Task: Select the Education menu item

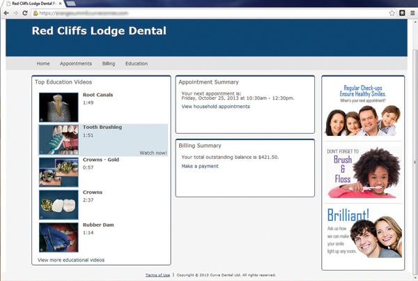Action: [x=137, y=63]
